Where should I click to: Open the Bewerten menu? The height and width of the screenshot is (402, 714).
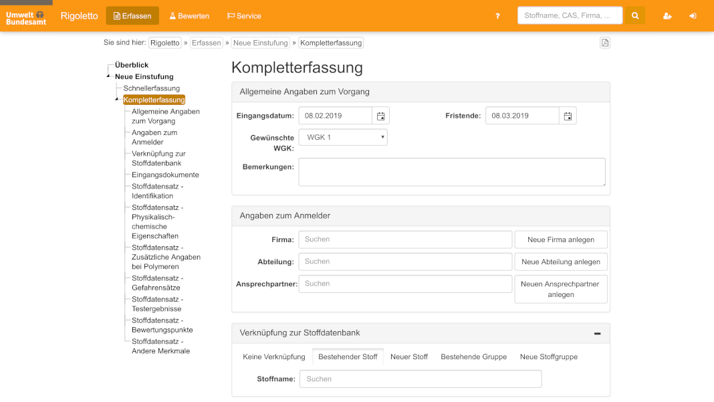(x=189, y=16)
